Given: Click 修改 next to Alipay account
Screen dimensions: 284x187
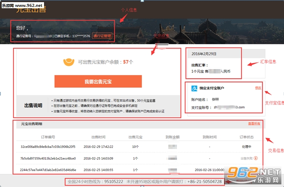Looking at the screenshot, I should (258, 88).
